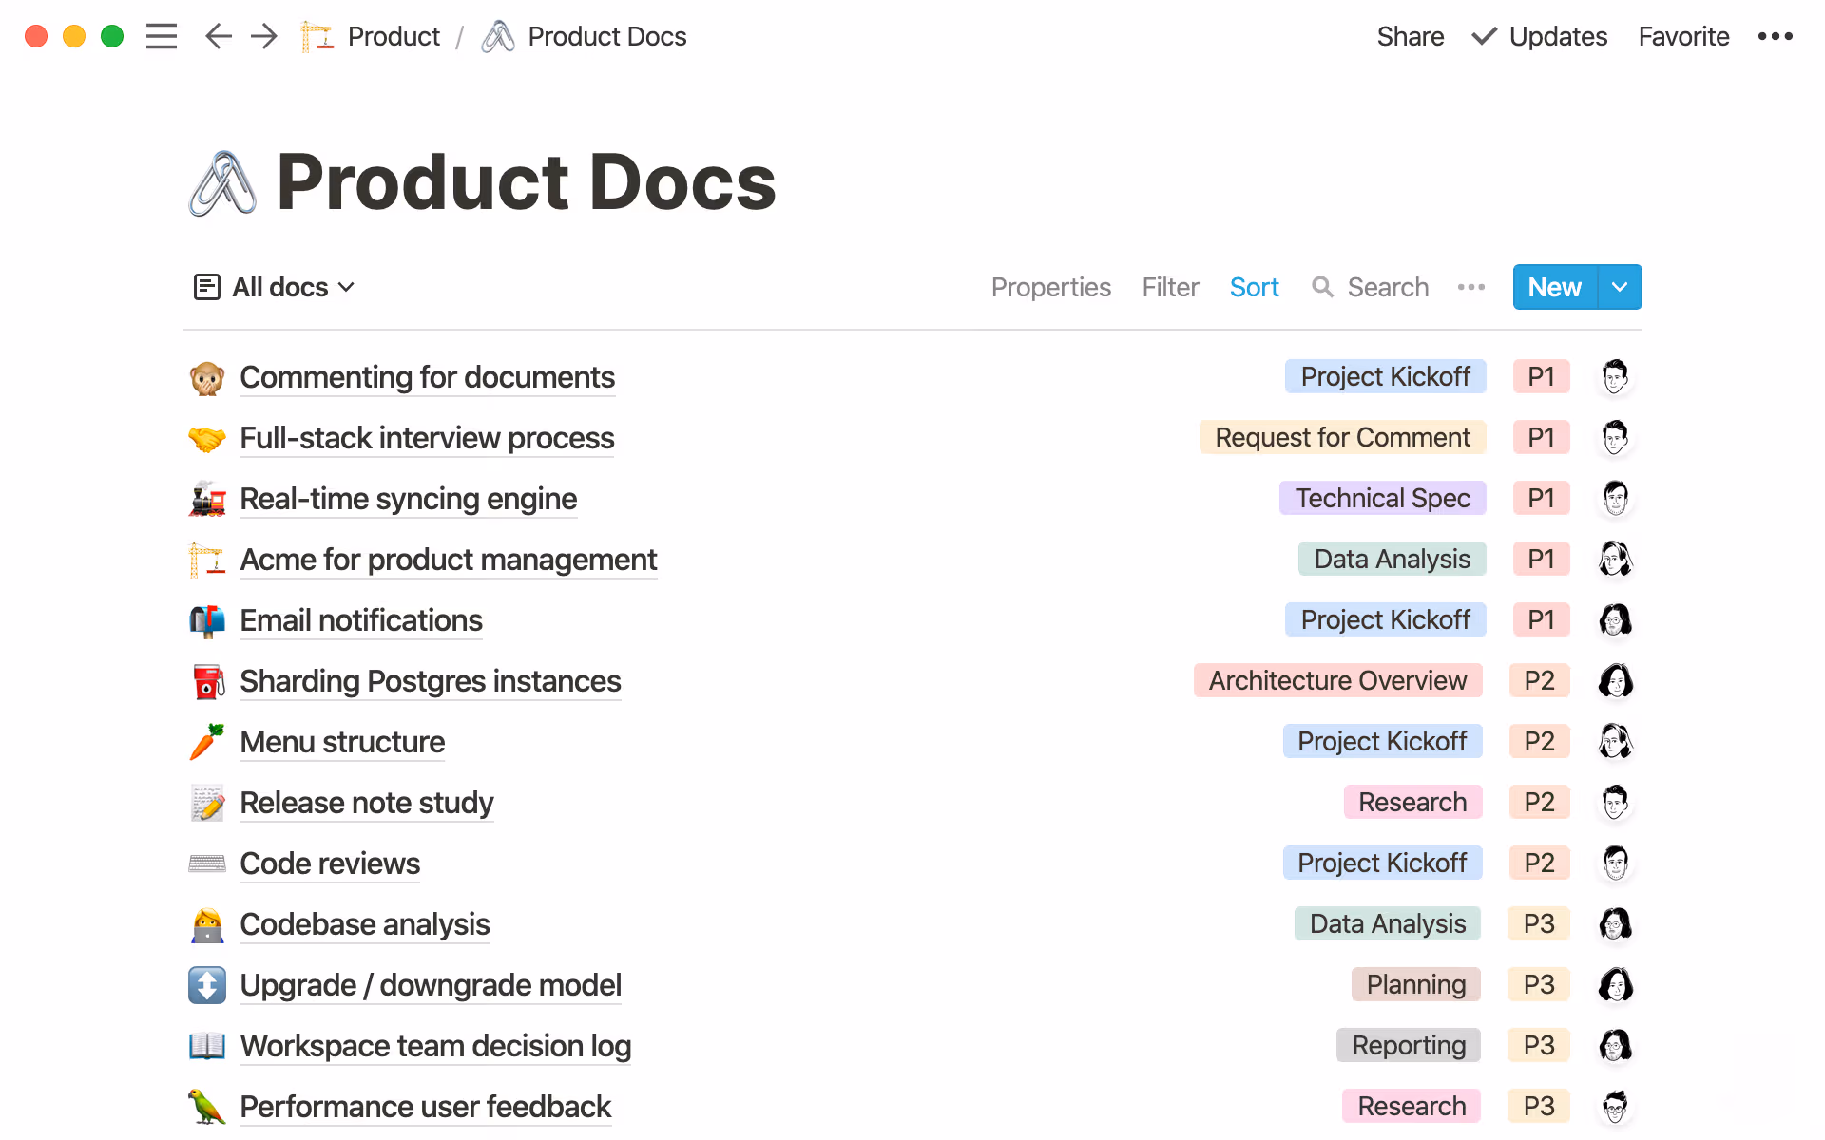Open the New button's chevron dropdown
The height and width of the screenshot is (1140, 1825).
point(1620,287)
